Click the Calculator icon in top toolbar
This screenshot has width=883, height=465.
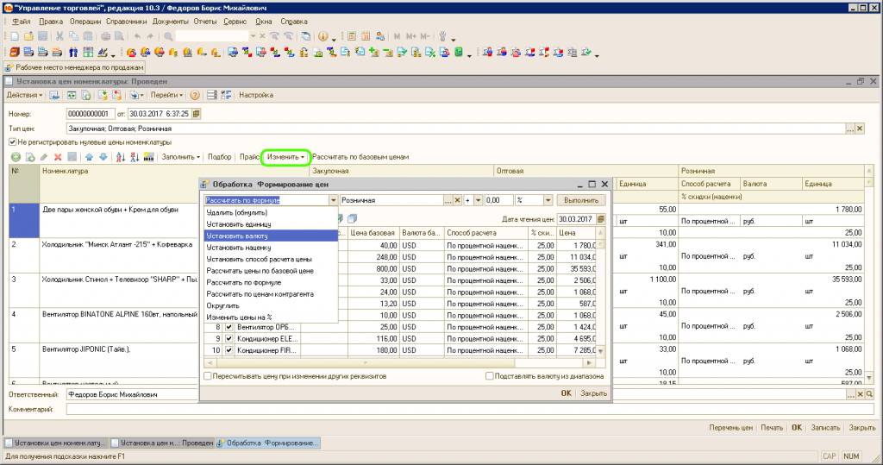coord(352,36)
